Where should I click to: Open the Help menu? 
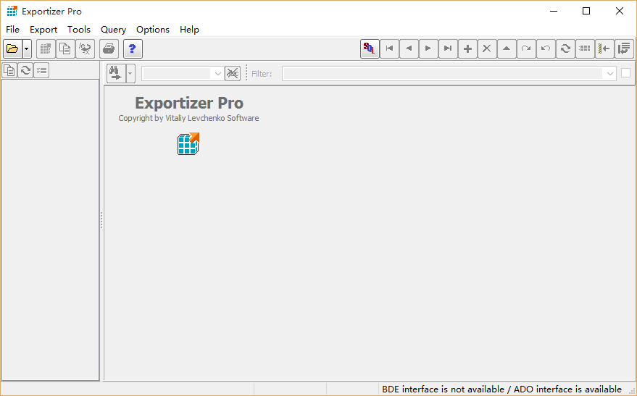(189, 30)
